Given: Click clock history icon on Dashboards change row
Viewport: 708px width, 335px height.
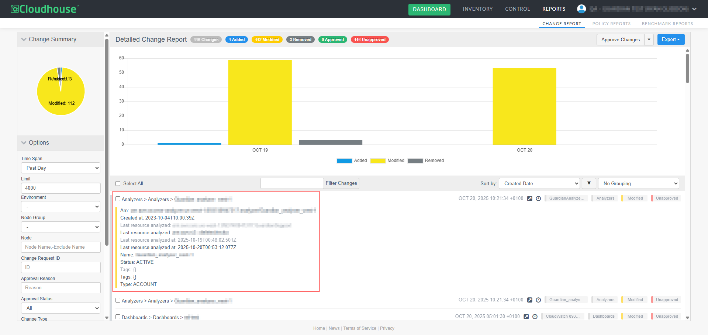Looking at the screenshot, I should click(x=535, y=317).
